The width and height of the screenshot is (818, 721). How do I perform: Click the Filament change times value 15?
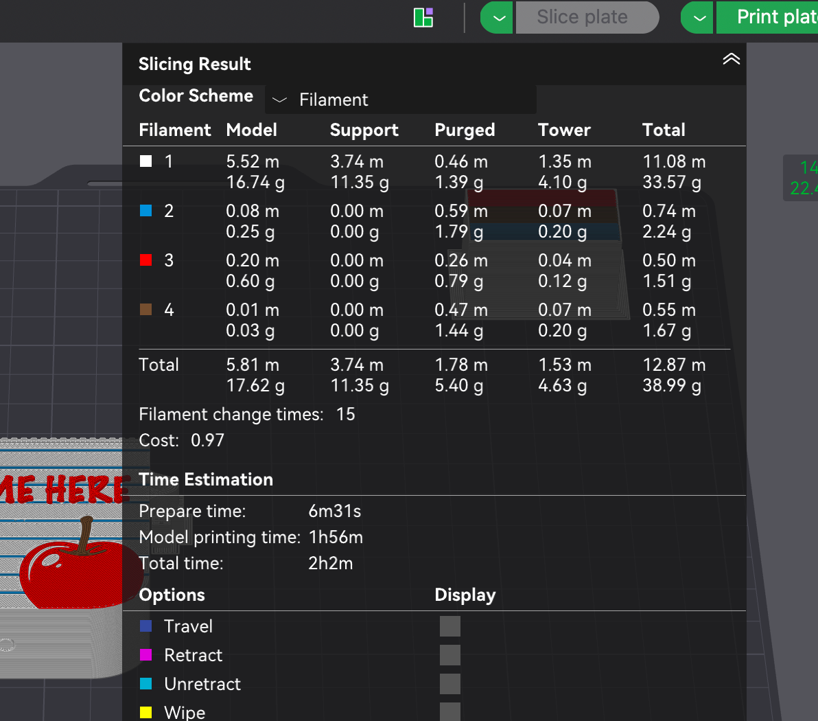pos(345,414)
